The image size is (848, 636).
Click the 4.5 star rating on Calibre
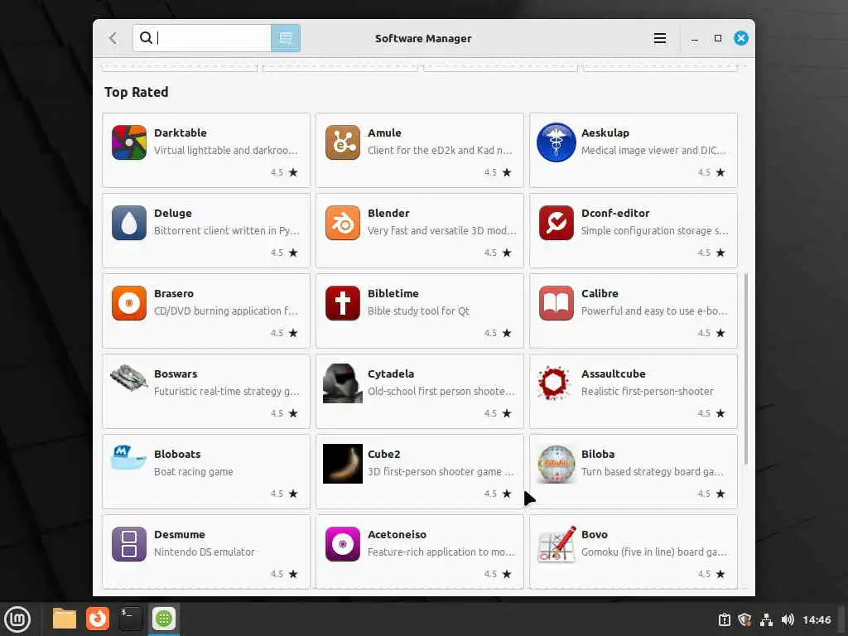tap(711, 333)
